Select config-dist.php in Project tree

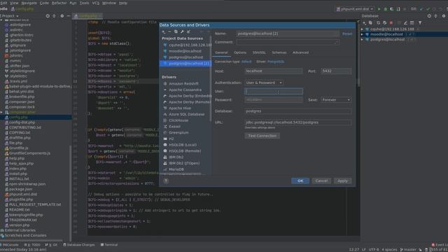[x=22, y=122]
